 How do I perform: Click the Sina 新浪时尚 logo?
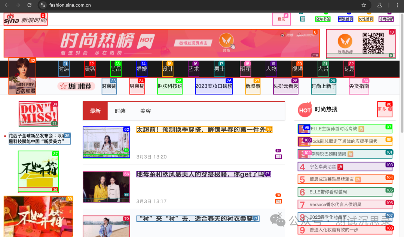coord(25,19)
